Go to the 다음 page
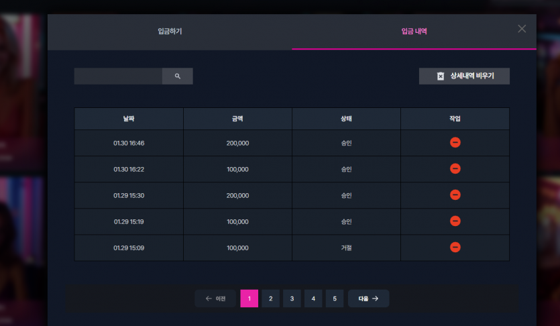This screenshot has width=560, height=326. tap(369, 298)
